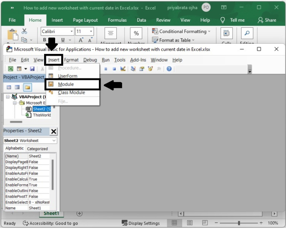Click the Share button

pos(267,20)
